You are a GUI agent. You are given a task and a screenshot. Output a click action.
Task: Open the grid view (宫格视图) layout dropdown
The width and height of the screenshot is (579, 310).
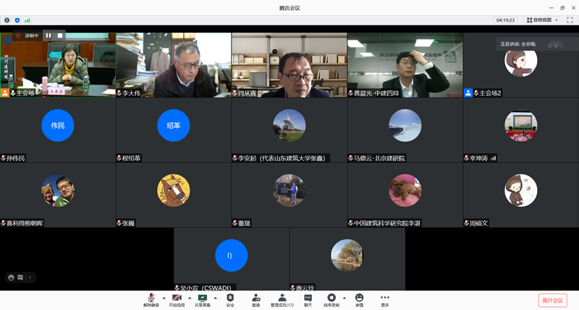pos(543,20)
